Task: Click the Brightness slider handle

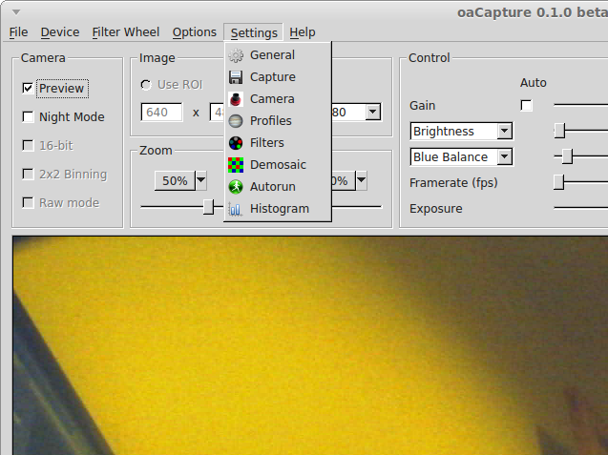Action: pyautogui.click(x=559, y=131)
